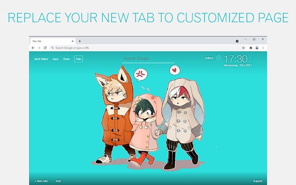Open the Most Visited menu

point(41,59)
